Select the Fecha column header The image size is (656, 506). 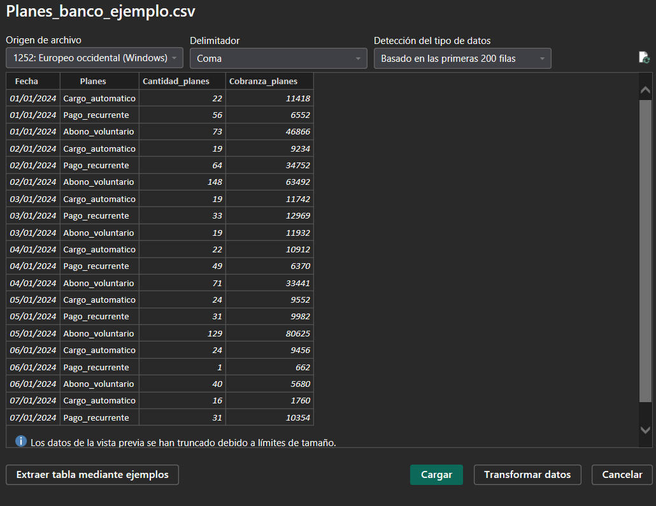(x=27, y=81)
